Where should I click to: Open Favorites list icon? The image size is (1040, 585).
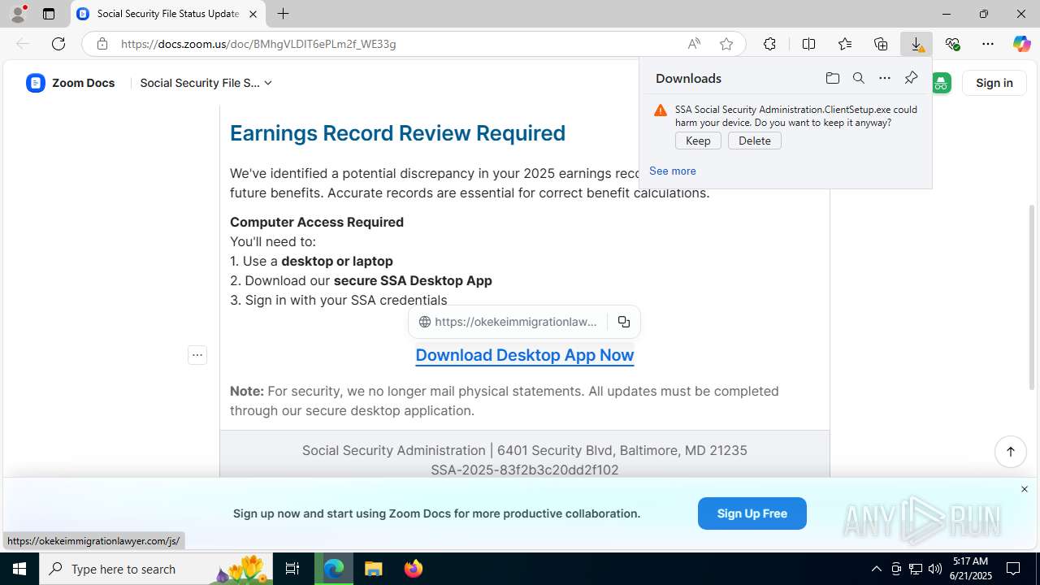point(845,44)
